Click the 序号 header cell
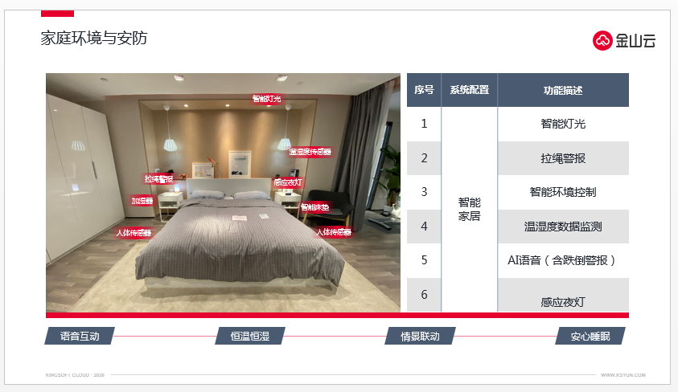The image size is (678, 392). pos(424,90)
